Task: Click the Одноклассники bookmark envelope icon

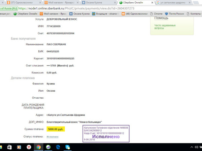Action: pyautogui.click(x=123, y=14)
